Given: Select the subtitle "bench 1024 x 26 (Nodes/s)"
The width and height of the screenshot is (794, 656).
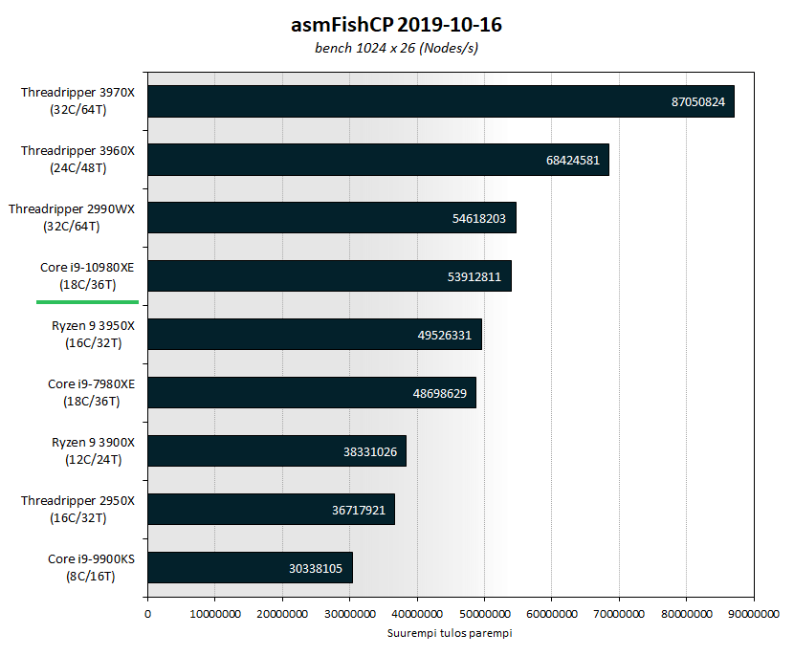Looking at the screenshot, I should pos(396,48).
